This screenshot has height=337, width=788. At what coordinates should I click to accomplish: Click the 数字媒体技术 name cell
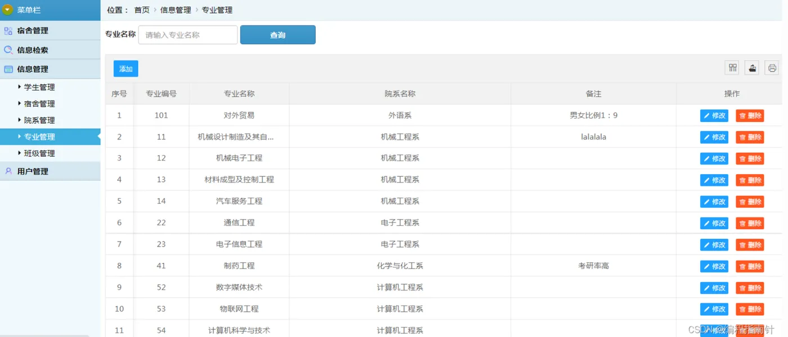(239, 287)
